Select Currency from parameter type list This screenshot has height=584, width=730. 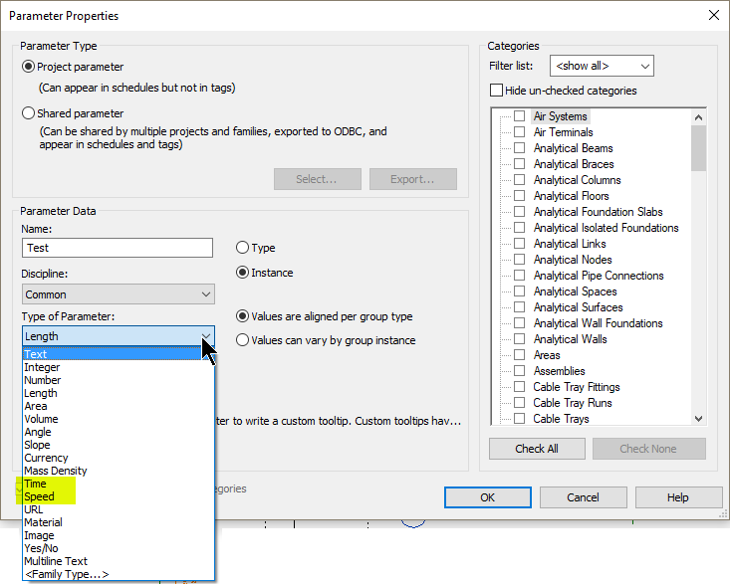coord(119,458)
